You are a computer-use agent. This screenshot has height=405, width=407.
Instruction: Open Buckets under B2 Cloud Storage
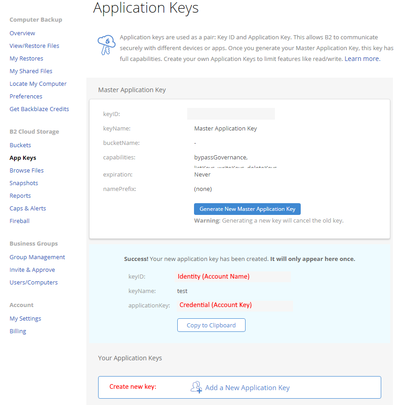click(x=20, y=145)
